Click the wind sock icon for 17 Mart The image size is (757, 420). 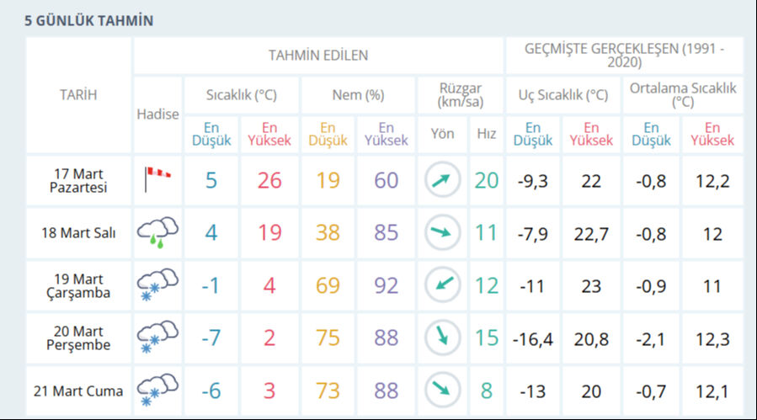[157, 179]
